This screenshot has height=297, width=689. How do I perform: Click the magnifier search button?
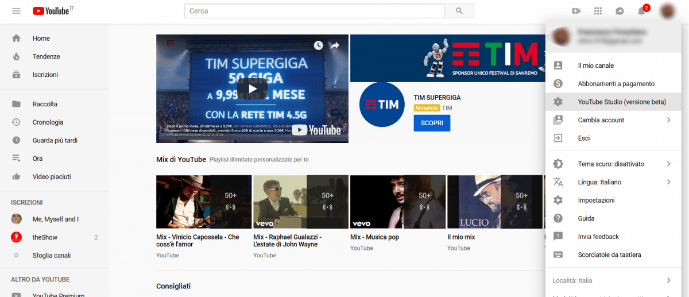(x=459, y=11)
